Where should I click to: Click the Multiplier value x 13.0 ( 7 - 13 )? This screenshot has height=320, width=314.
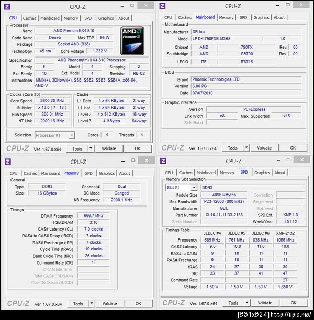click(52, 107)
